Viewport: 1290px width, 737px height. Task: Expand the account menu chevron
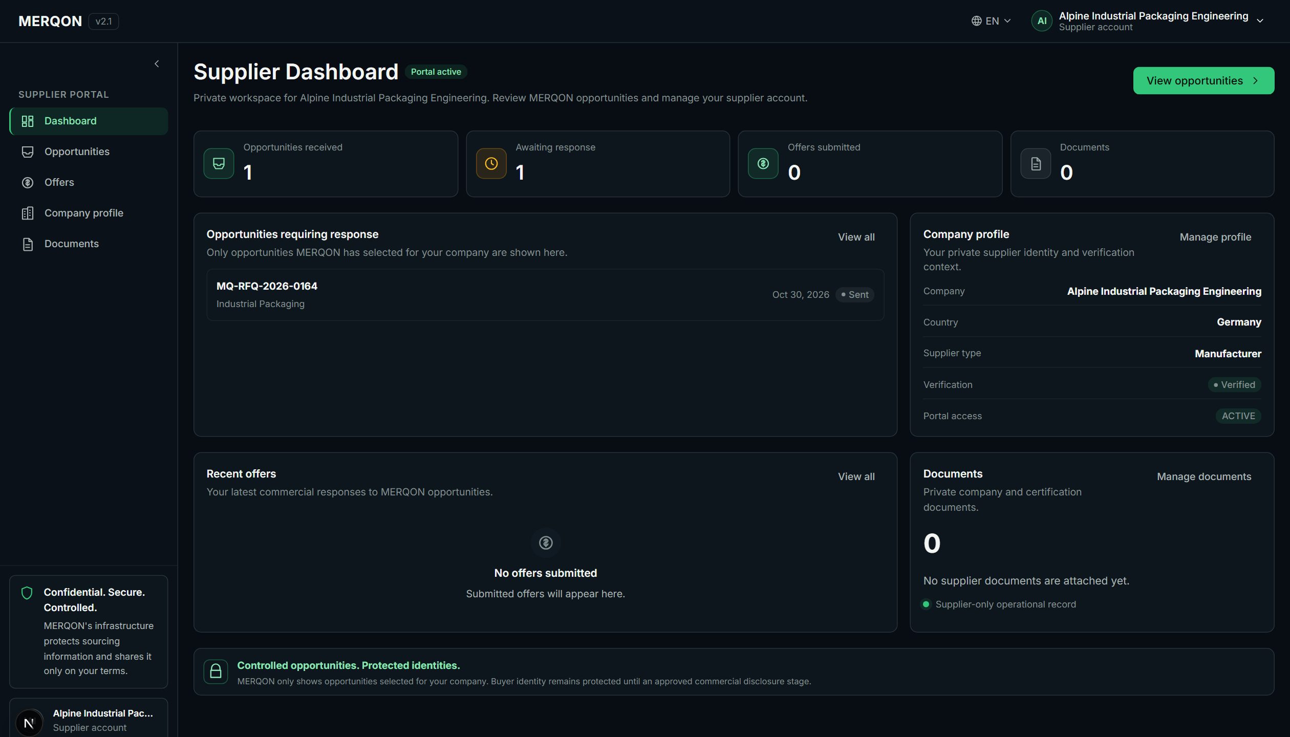pos(1260,21)
